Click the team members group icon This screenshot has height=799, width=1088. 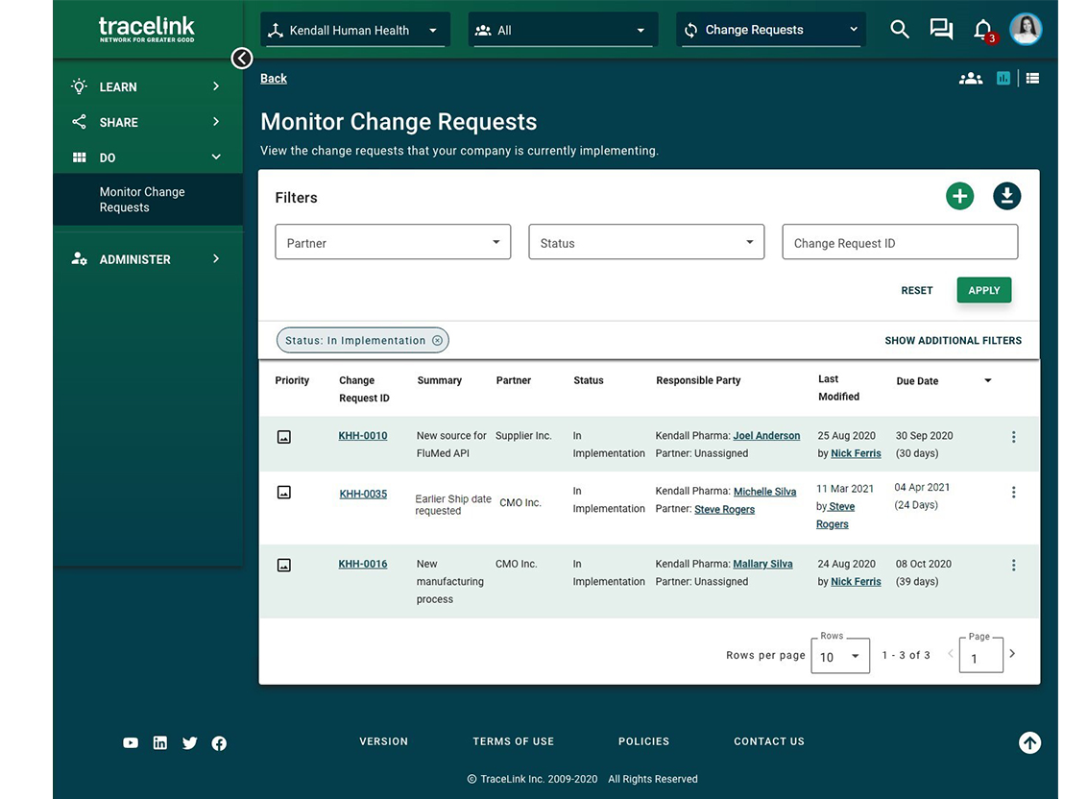(x=971, y=79)
